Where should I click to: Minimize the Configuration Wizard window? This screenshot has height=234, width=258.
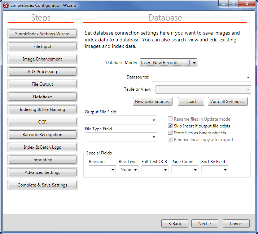click(224, 4)
